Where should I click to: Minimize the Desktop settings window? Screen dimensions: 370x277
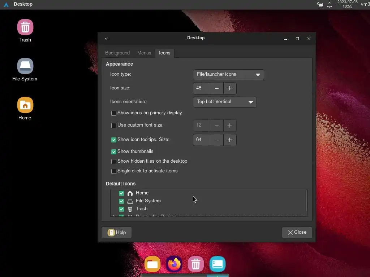click(286, 39)
